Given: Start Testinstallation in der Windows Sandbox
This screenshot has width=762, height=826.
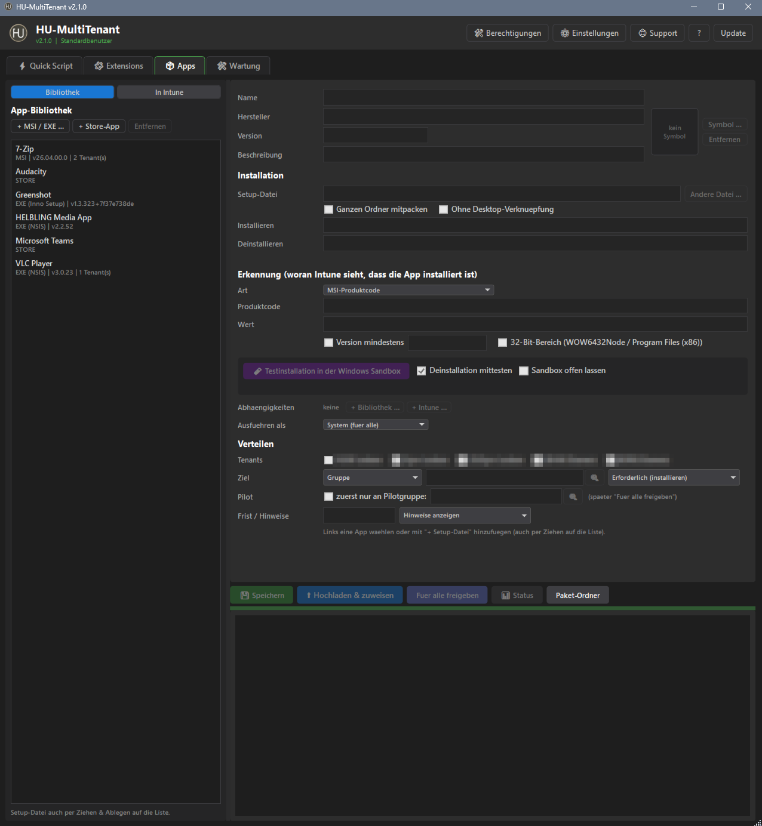Looking at the screenshot, I should tap(326, 371).
